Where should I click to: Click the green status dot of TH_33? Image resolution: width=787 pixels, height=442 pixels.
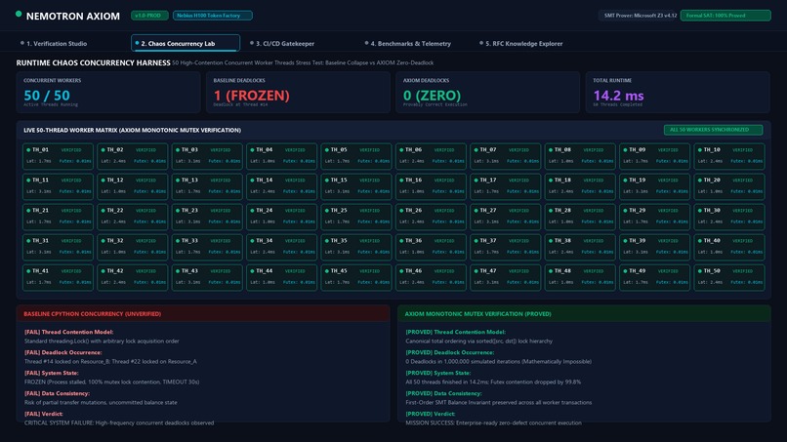coord(178,241)
